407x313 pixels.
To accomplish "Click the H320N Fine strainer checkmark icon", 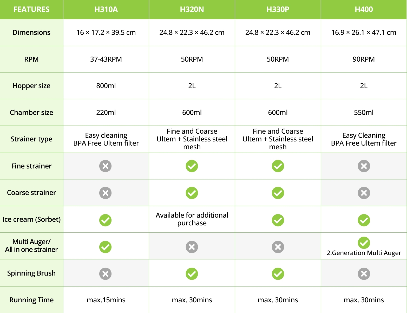I will [x=192, y=166].
